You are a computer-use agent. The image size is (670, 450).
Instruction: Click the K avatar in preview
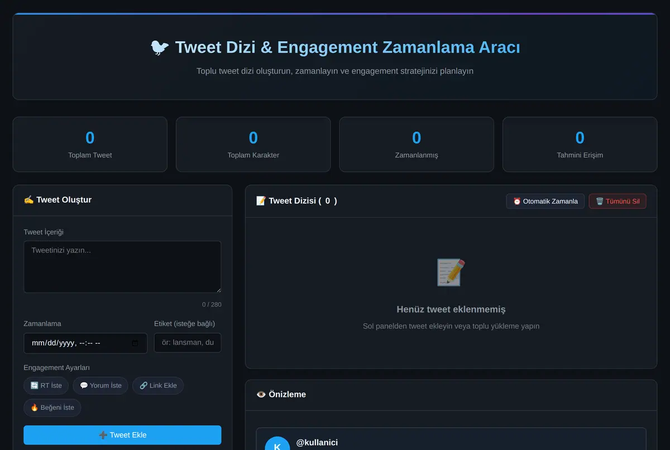277,446
